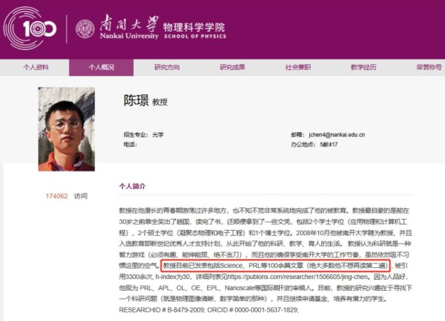Click the red-boxed highlighted sentence
This screenshot has height=321, width=445.
[275, 266]
